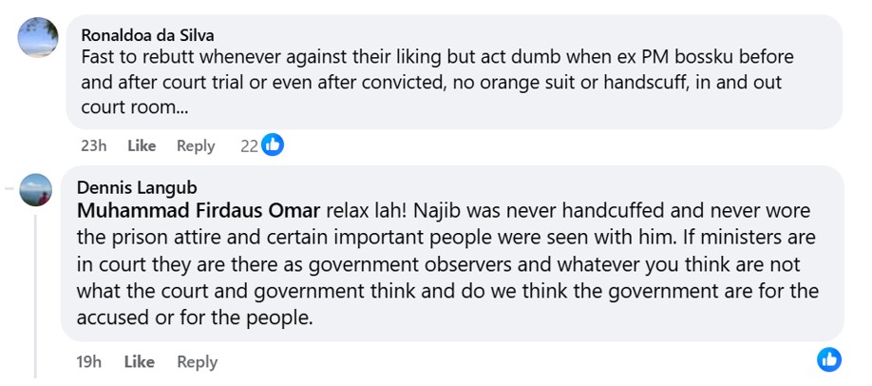This screenshot has height=386, width=872.
Task: Open the Muhammad Firdaus Omar mention
Action: click(x=199, y=209)
